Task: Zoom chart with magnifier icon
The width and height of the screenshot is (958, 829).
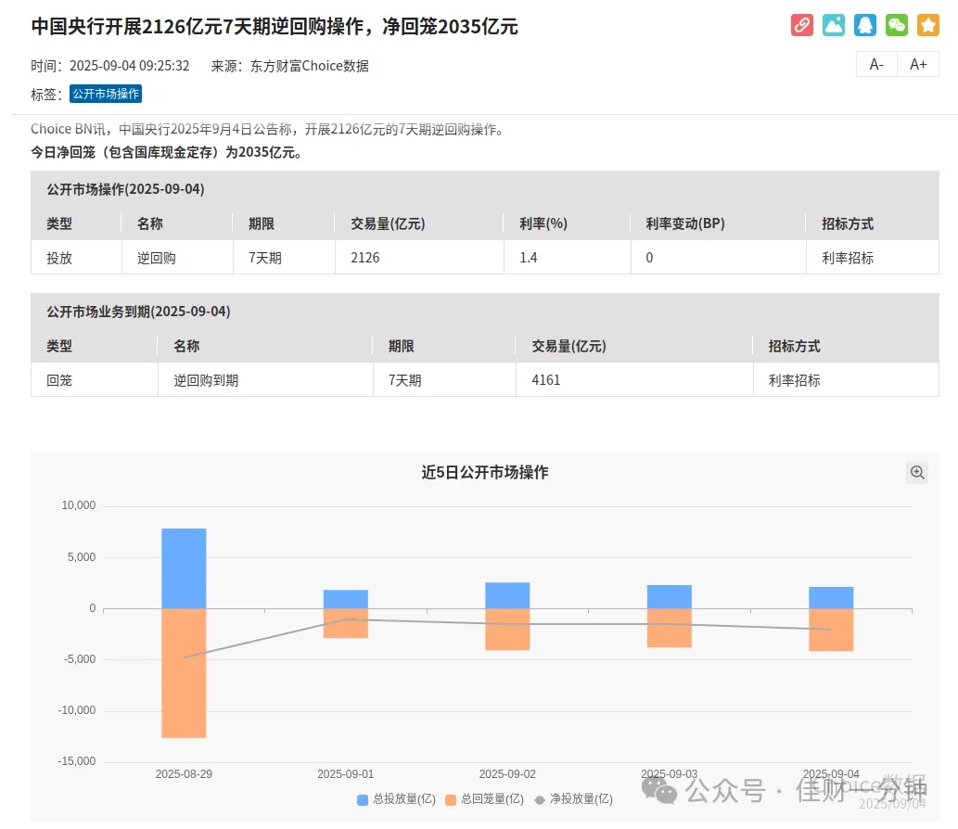Action: pos(917,472)
